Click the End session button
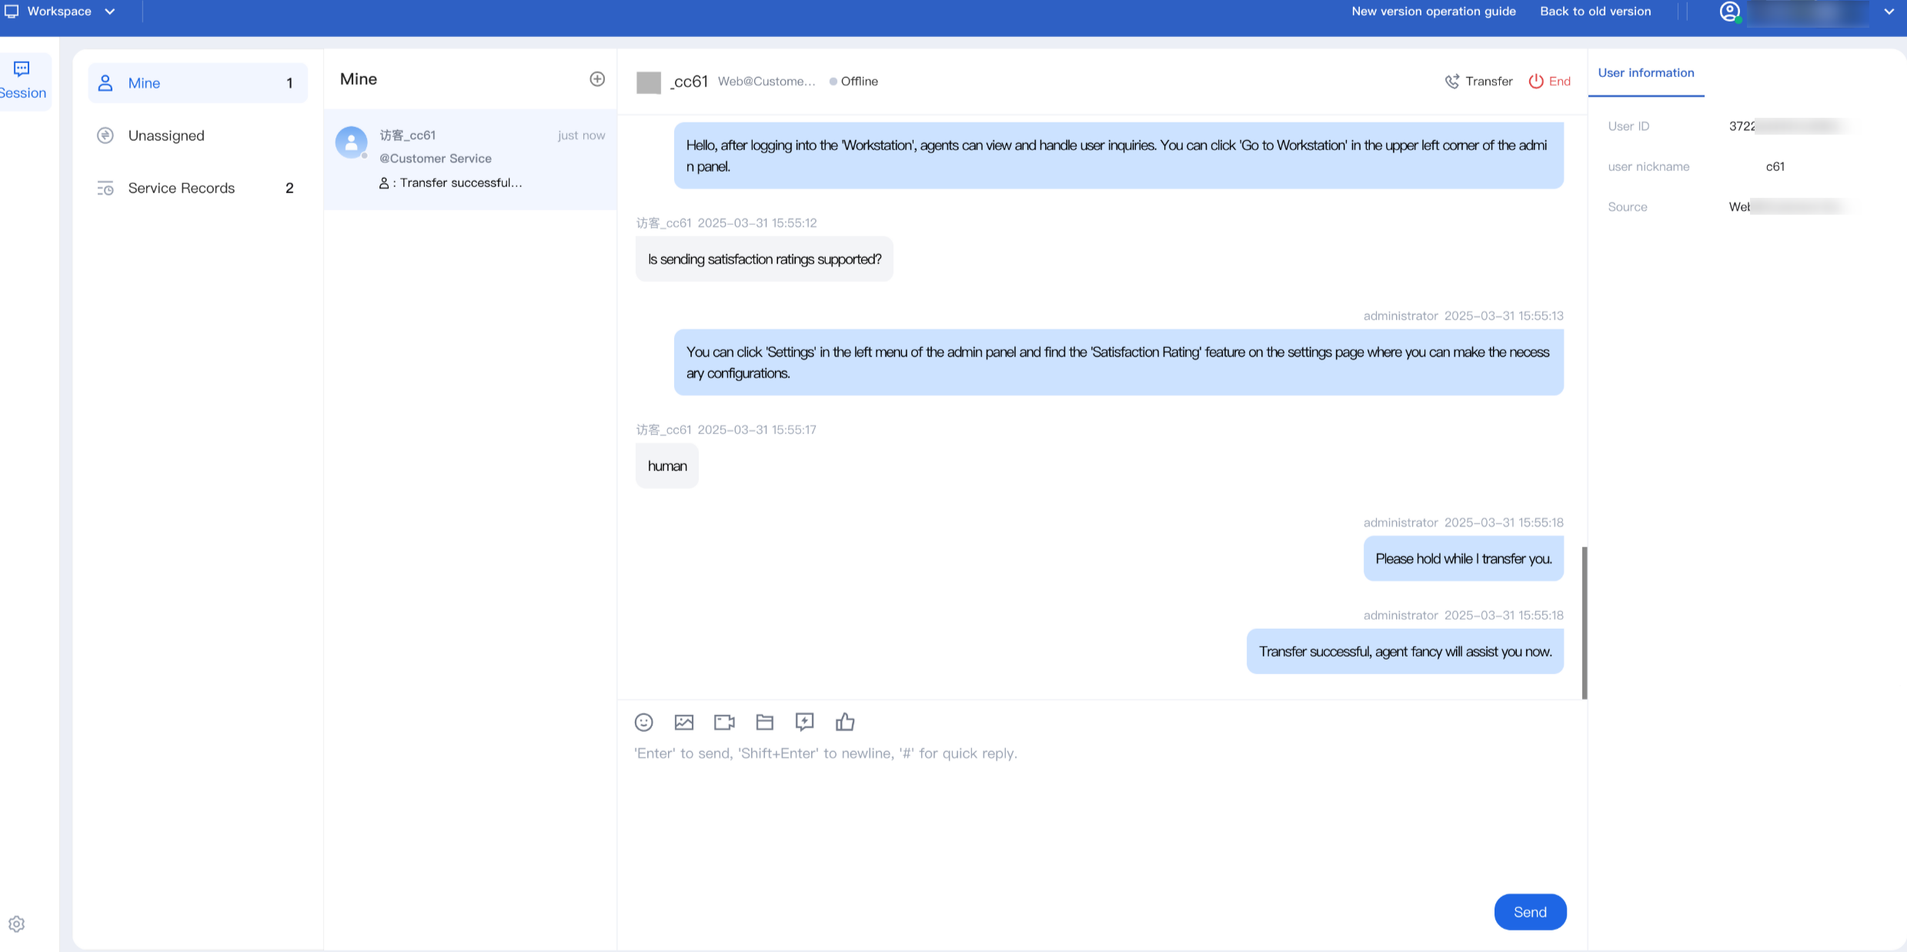The image size is (1907, 952). [1549, 82]
